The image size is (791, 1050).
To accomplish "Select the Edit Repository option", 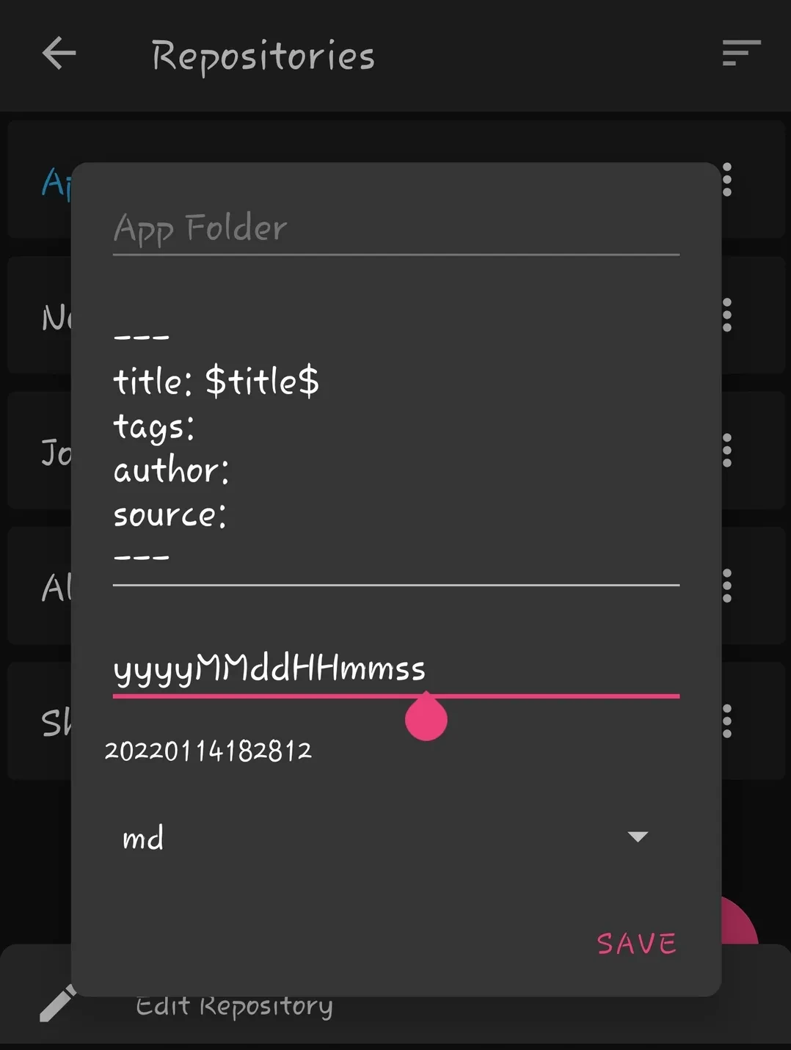I will point(234,1007).
